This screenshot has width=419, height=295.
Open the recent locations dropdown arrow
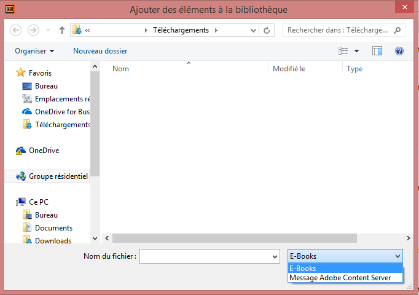point(48,30)
